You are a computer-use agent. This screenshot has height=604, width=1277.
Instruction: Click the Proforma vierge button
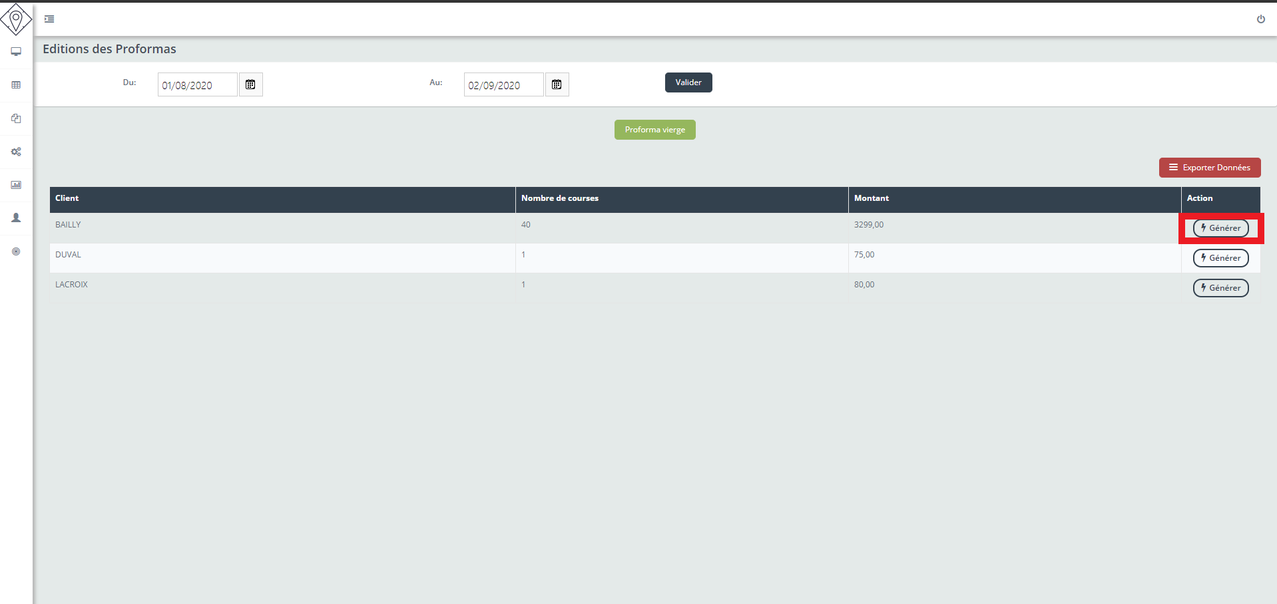click(x=654, y=130)
